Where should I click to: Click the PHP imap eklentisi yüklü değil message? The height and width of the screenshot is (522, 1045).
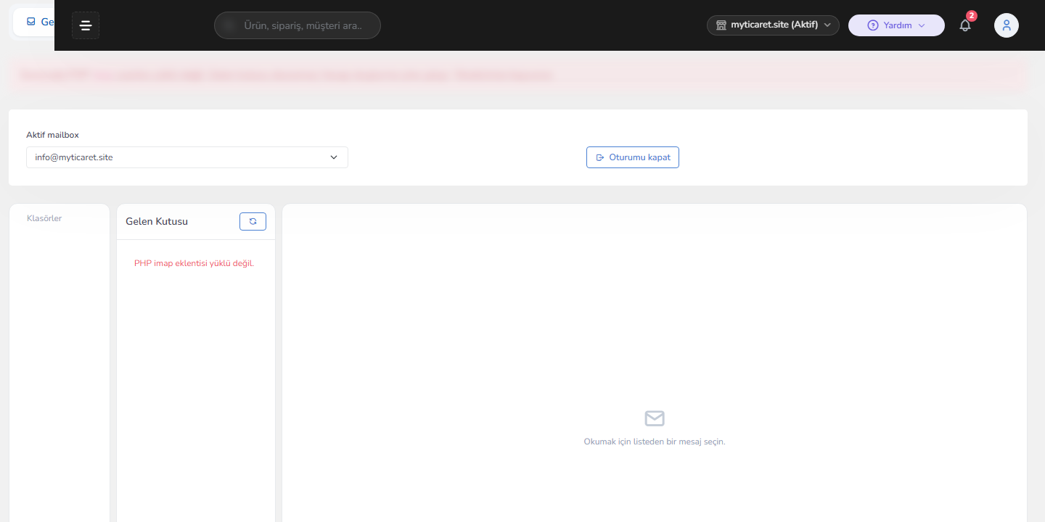(194, 263)
